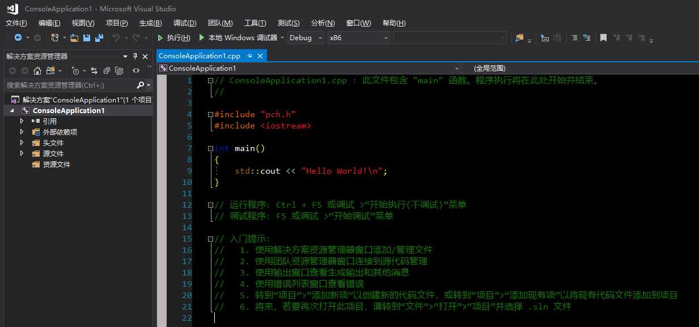Toggle a bookmark on the current line
Viewport: 699px width, 327px height.
pos(604,38)
